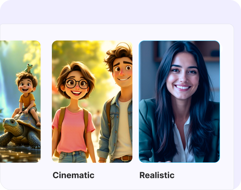241x190 pixels.
Task: Click the boy's orange shirt
Action: click(27, 100)
